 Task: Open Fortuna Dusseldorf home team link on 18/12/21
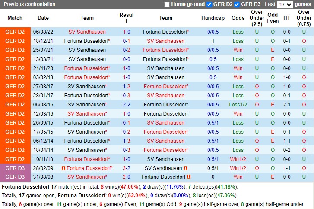click(x=87, y=41)
